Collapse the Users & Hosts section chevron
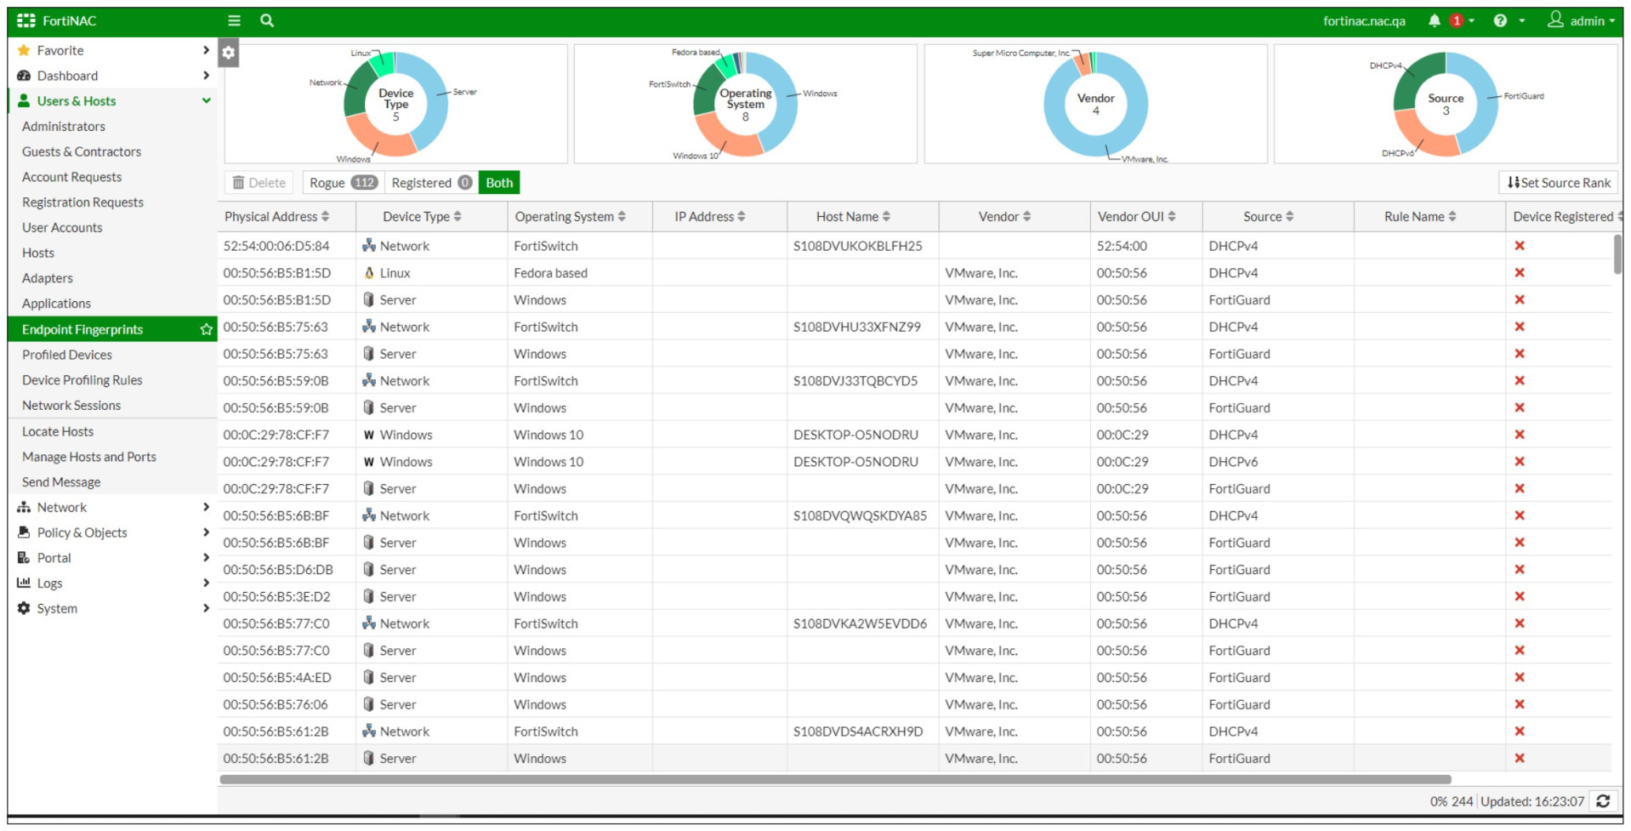The image size is (1631, 831). pos(206,100)
